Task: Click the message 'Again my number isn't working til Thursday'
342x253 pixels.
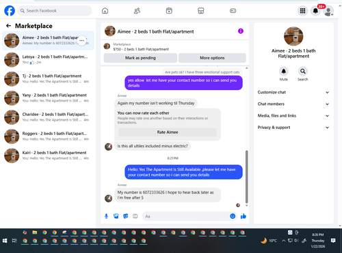Action: pyautogui.click(x=156, y=103)
